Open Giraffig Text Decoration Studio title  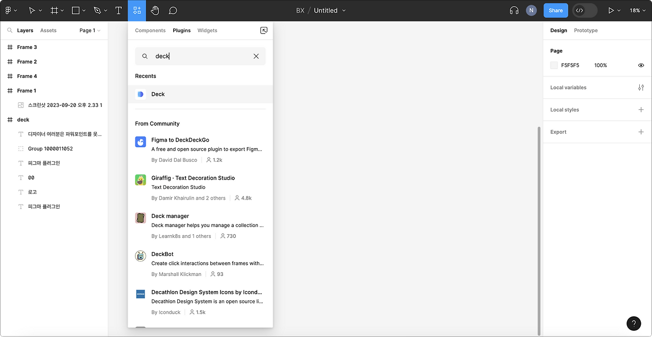(193, 178)
